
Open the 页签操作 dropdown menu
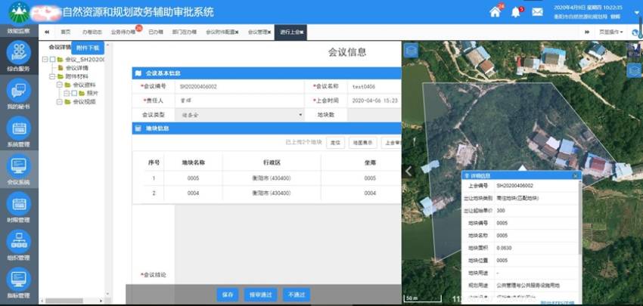(x=610, y=32)
